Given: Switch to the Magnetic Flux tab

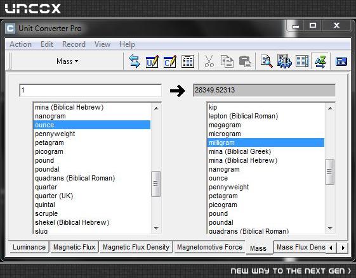Looking at the screenshot, I should tap(74, 247).
